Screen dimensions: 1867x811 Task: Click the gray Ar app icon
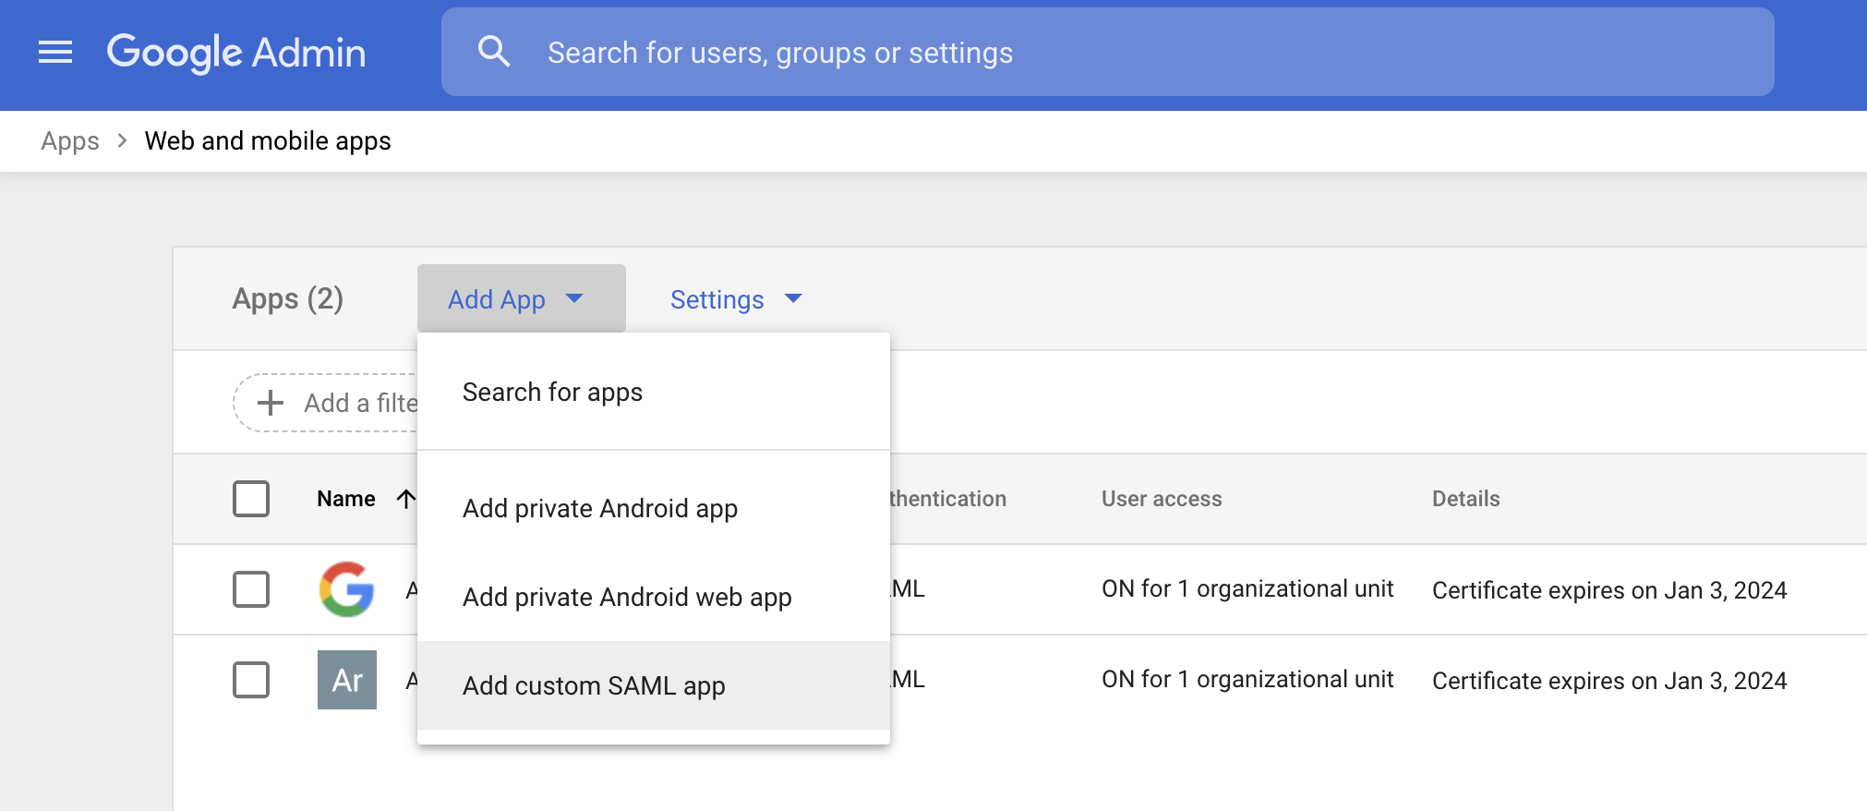pyautogui.click(x=346, y=680)
